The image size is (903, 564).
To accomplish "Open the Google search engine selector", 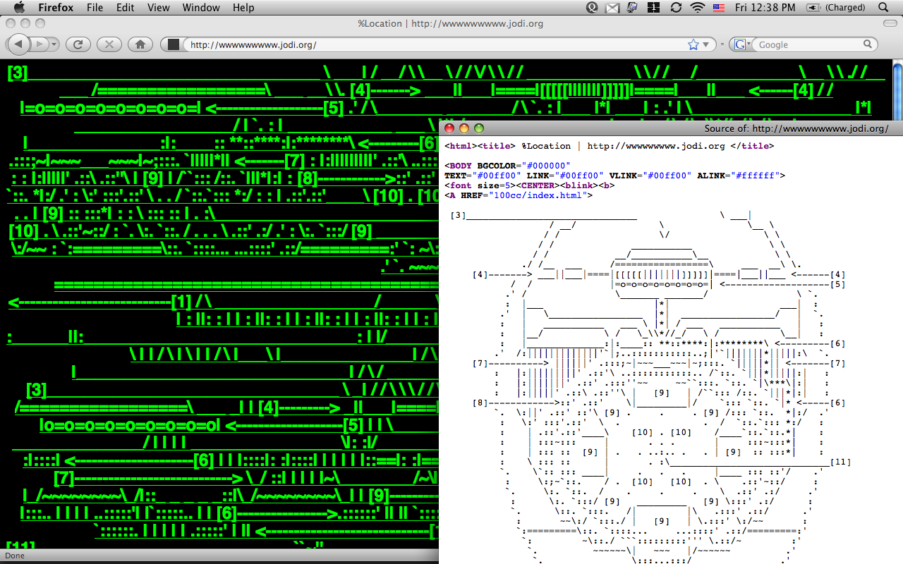I will (741, 44).
